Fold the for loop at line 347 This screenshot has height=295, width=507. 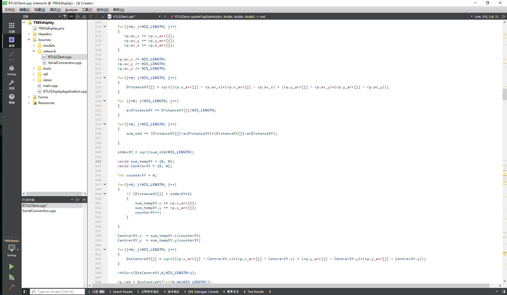(104, 185)
